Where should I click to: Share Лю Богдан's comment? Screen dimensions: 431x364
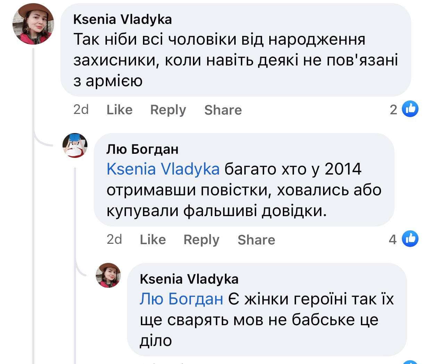(256, 240)
